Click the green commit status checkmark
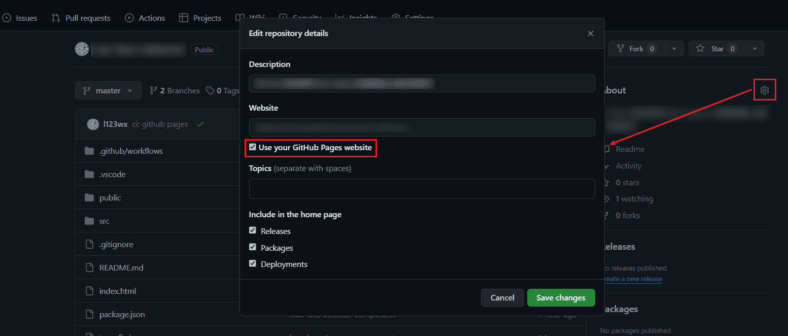The image size is (788, 336). click(200, 124)
